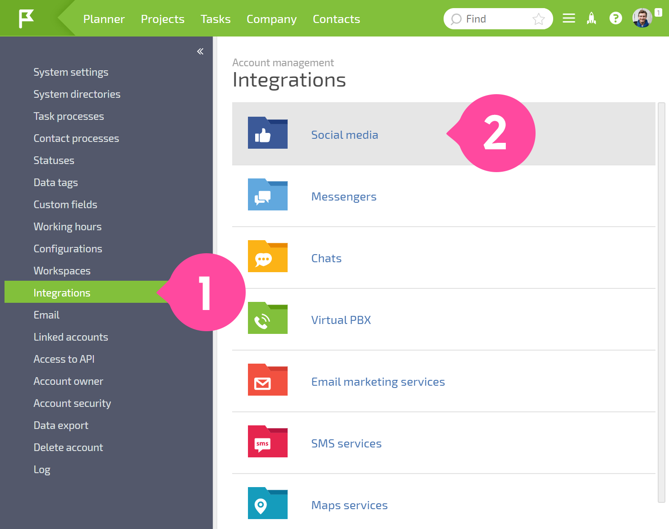
Task: Click the flag logo in top-left corner
Action: coord(26,19)
